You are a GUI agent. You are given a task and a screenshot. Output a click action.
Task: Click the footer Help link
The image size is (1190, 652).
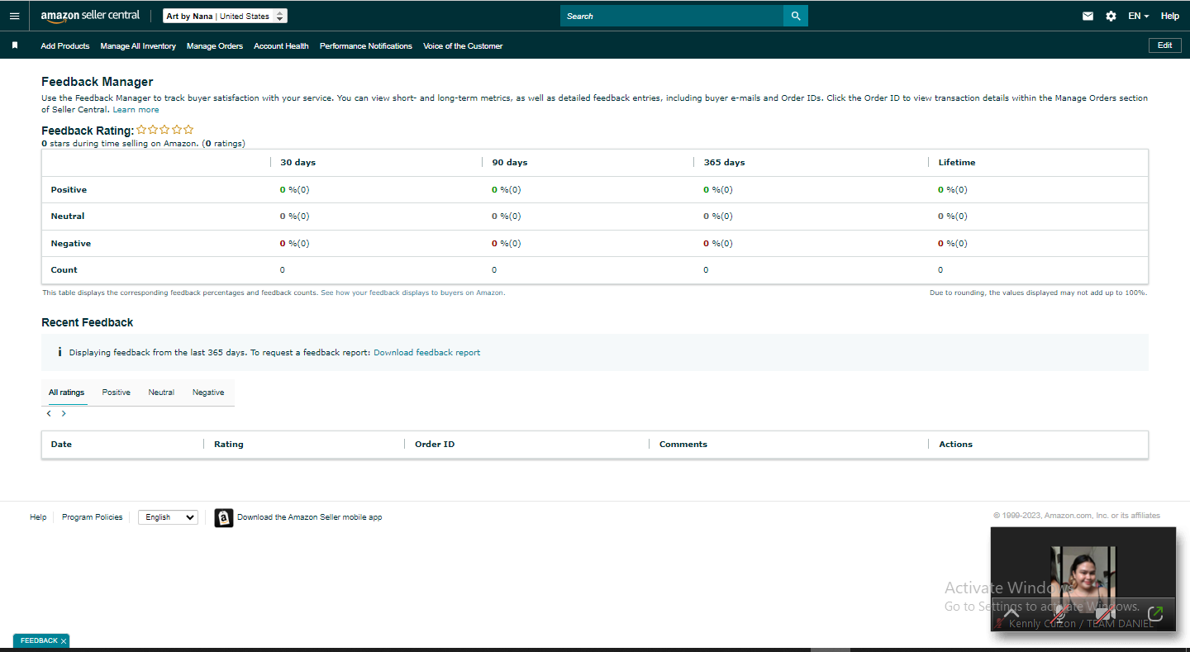tap(38, 517)
